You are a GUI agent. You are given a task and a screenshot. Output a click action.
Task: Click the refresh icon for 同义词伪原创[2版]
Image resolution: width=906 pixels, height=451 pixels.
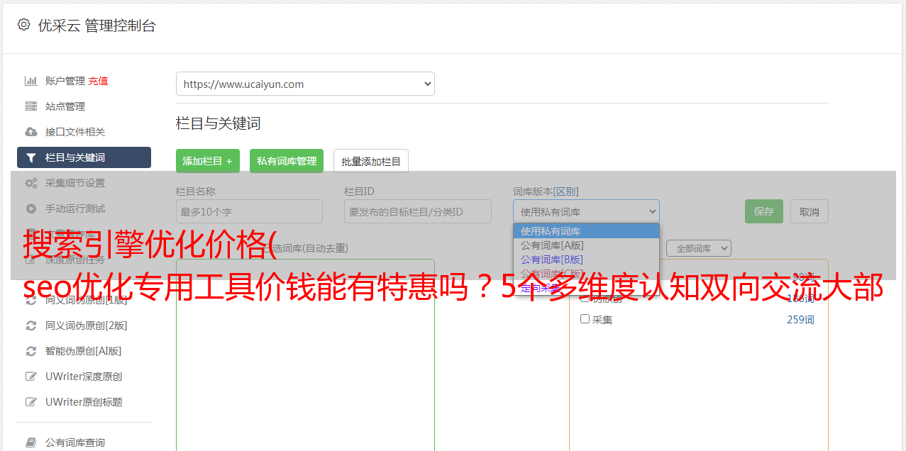[x=31, y=325]
